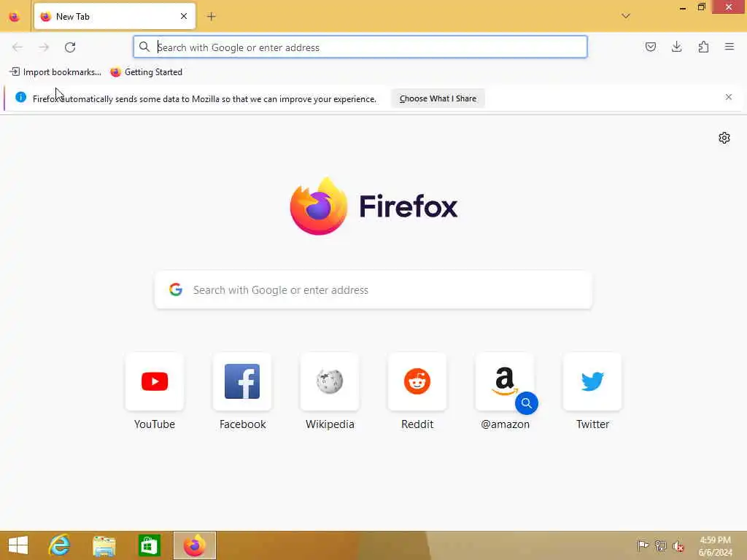This screenshot has height=560, width=747.
Task: Click the address bar magnifier icon
Action: 144,47
